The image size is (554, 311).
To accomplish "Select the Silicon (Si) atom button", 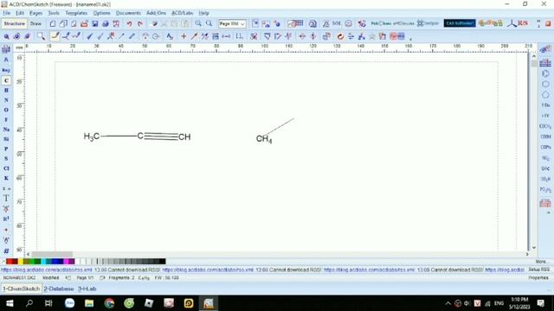I will [6, 139].
